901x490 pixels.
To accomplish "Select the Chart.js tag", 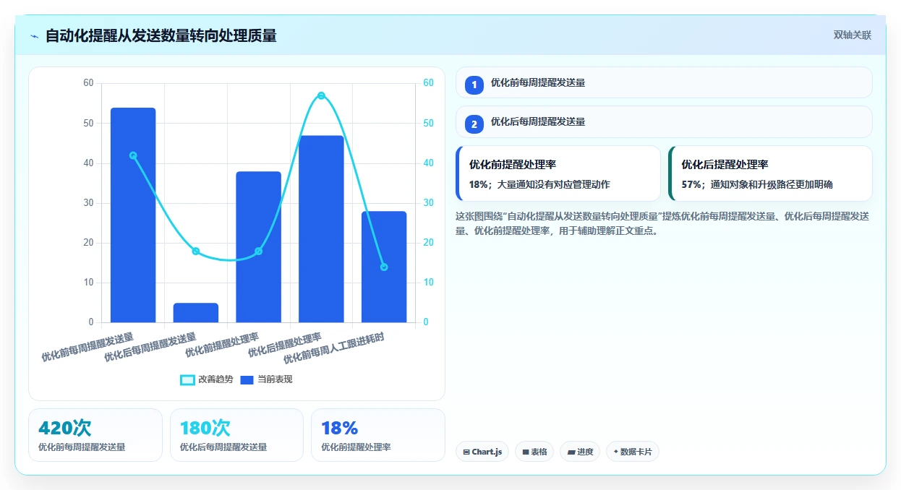I will click(x=482, y=452).
